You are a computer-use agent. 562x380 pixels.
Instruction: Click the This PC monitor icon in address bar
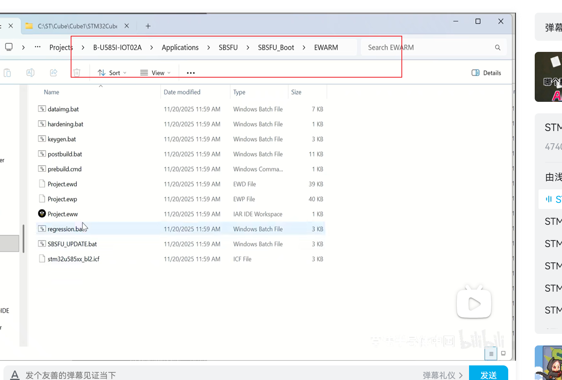[x=9, y=47]
